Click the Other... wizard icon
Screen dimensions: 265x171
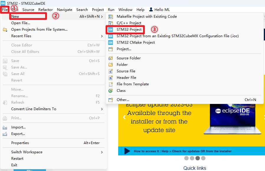click(111, 100)
